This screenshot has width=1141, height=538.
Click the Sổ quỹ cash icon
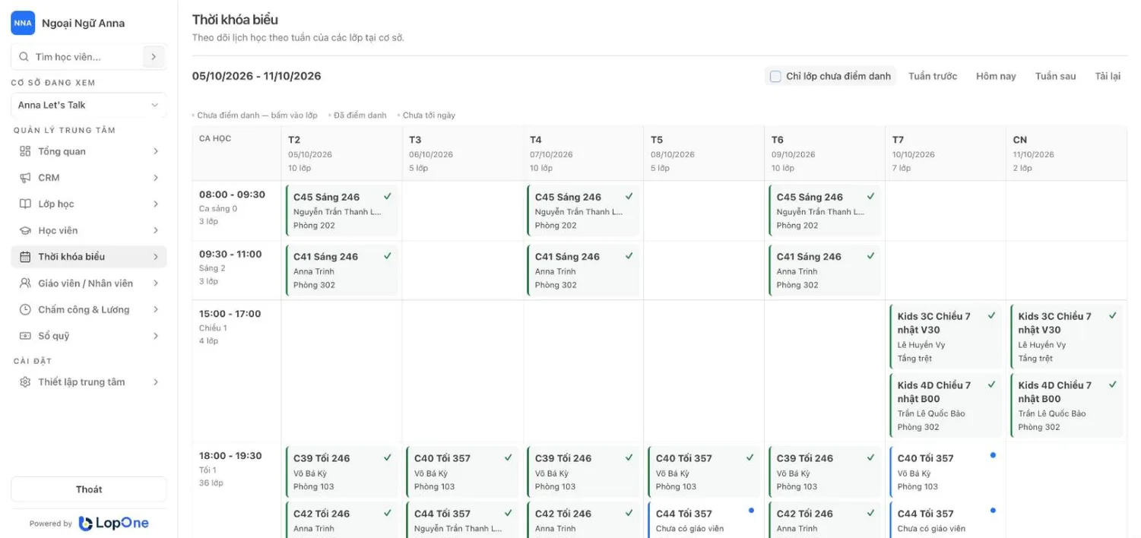click(x=25, y=336)
